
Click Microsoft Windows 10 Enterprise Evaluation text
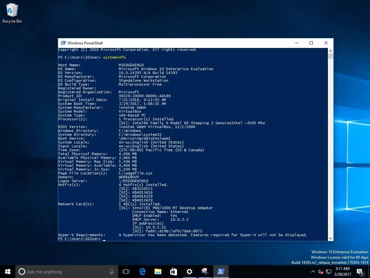tap(166, 69)
